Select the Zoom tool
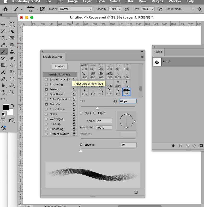Image resolution: width=204 pixels, height=207 pixels. [12, 92]
